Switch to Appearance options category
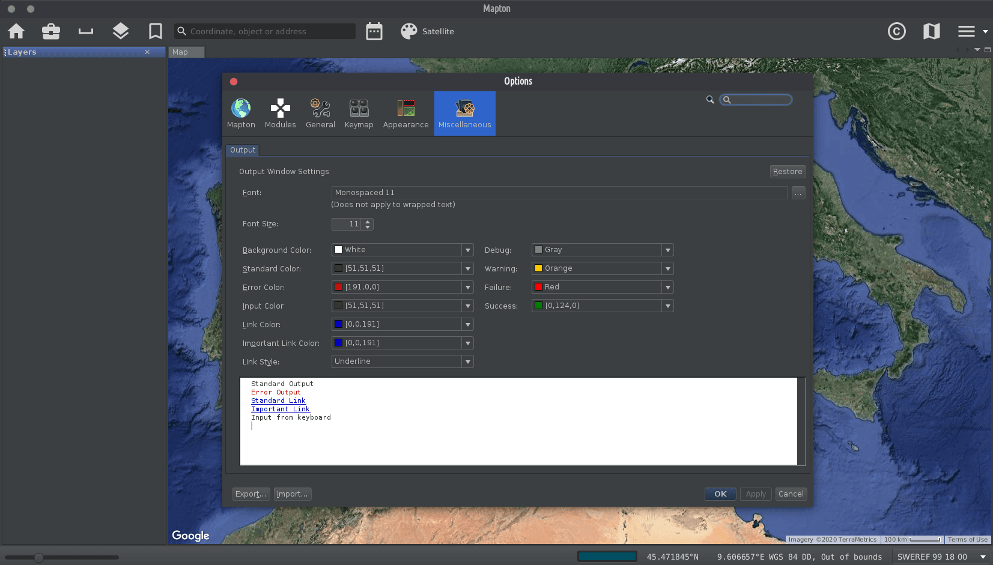 click(405, 113)
